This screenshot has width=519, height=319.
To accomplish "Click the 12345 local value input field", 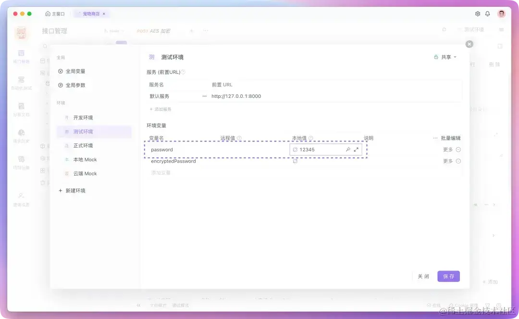I will pos(317,149).
